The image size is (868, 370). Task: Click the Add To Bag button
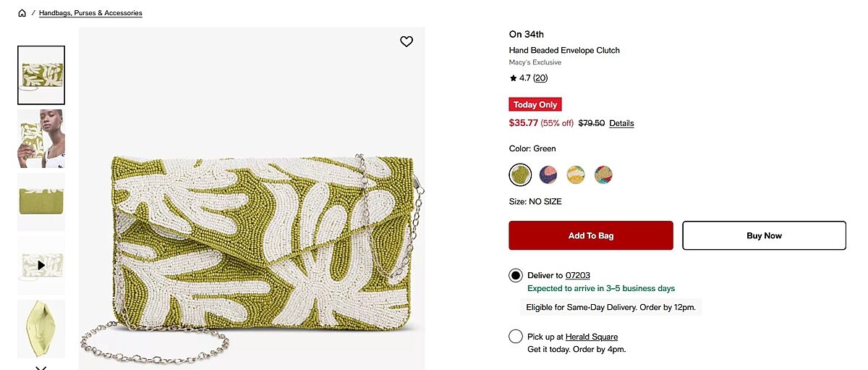click(x=591, y=235)
